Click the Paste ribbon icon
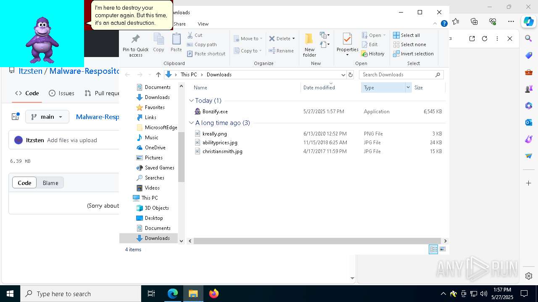The image size is (538, 302). (x=176, y=43)
